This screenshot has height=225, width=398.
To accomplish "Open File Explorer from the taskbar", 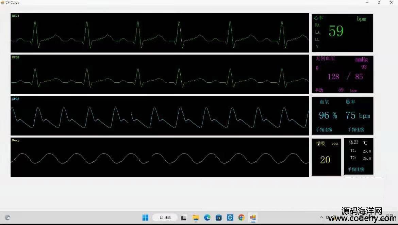I will [196, 218].
